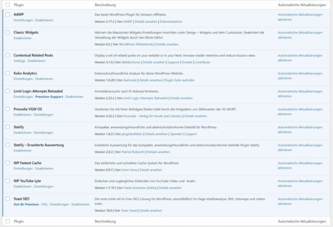This screenshot has height=227, width=333.
Task: Open AAWP Einstellungen link
Action: [23, 20]
